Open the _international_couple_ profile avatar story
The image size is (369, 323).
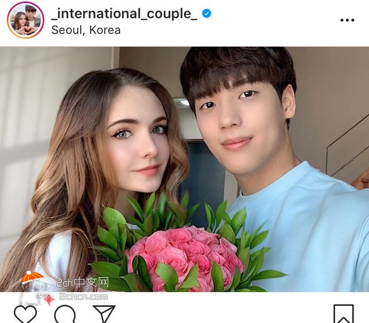point(25,20)
